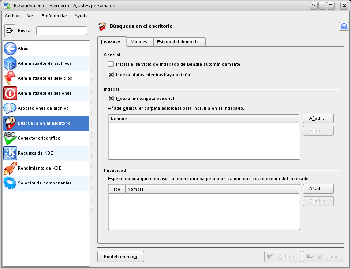Open Rendimiento de KDE rocket icon
This screenshot has height=269, width=351.
[10, 168]
